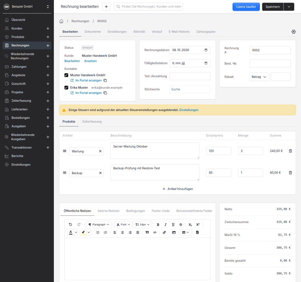The width and height of the screenshot is (301, 282).
Task: Switch to the Dokumente tab
Action: click(x=93, y=32)
